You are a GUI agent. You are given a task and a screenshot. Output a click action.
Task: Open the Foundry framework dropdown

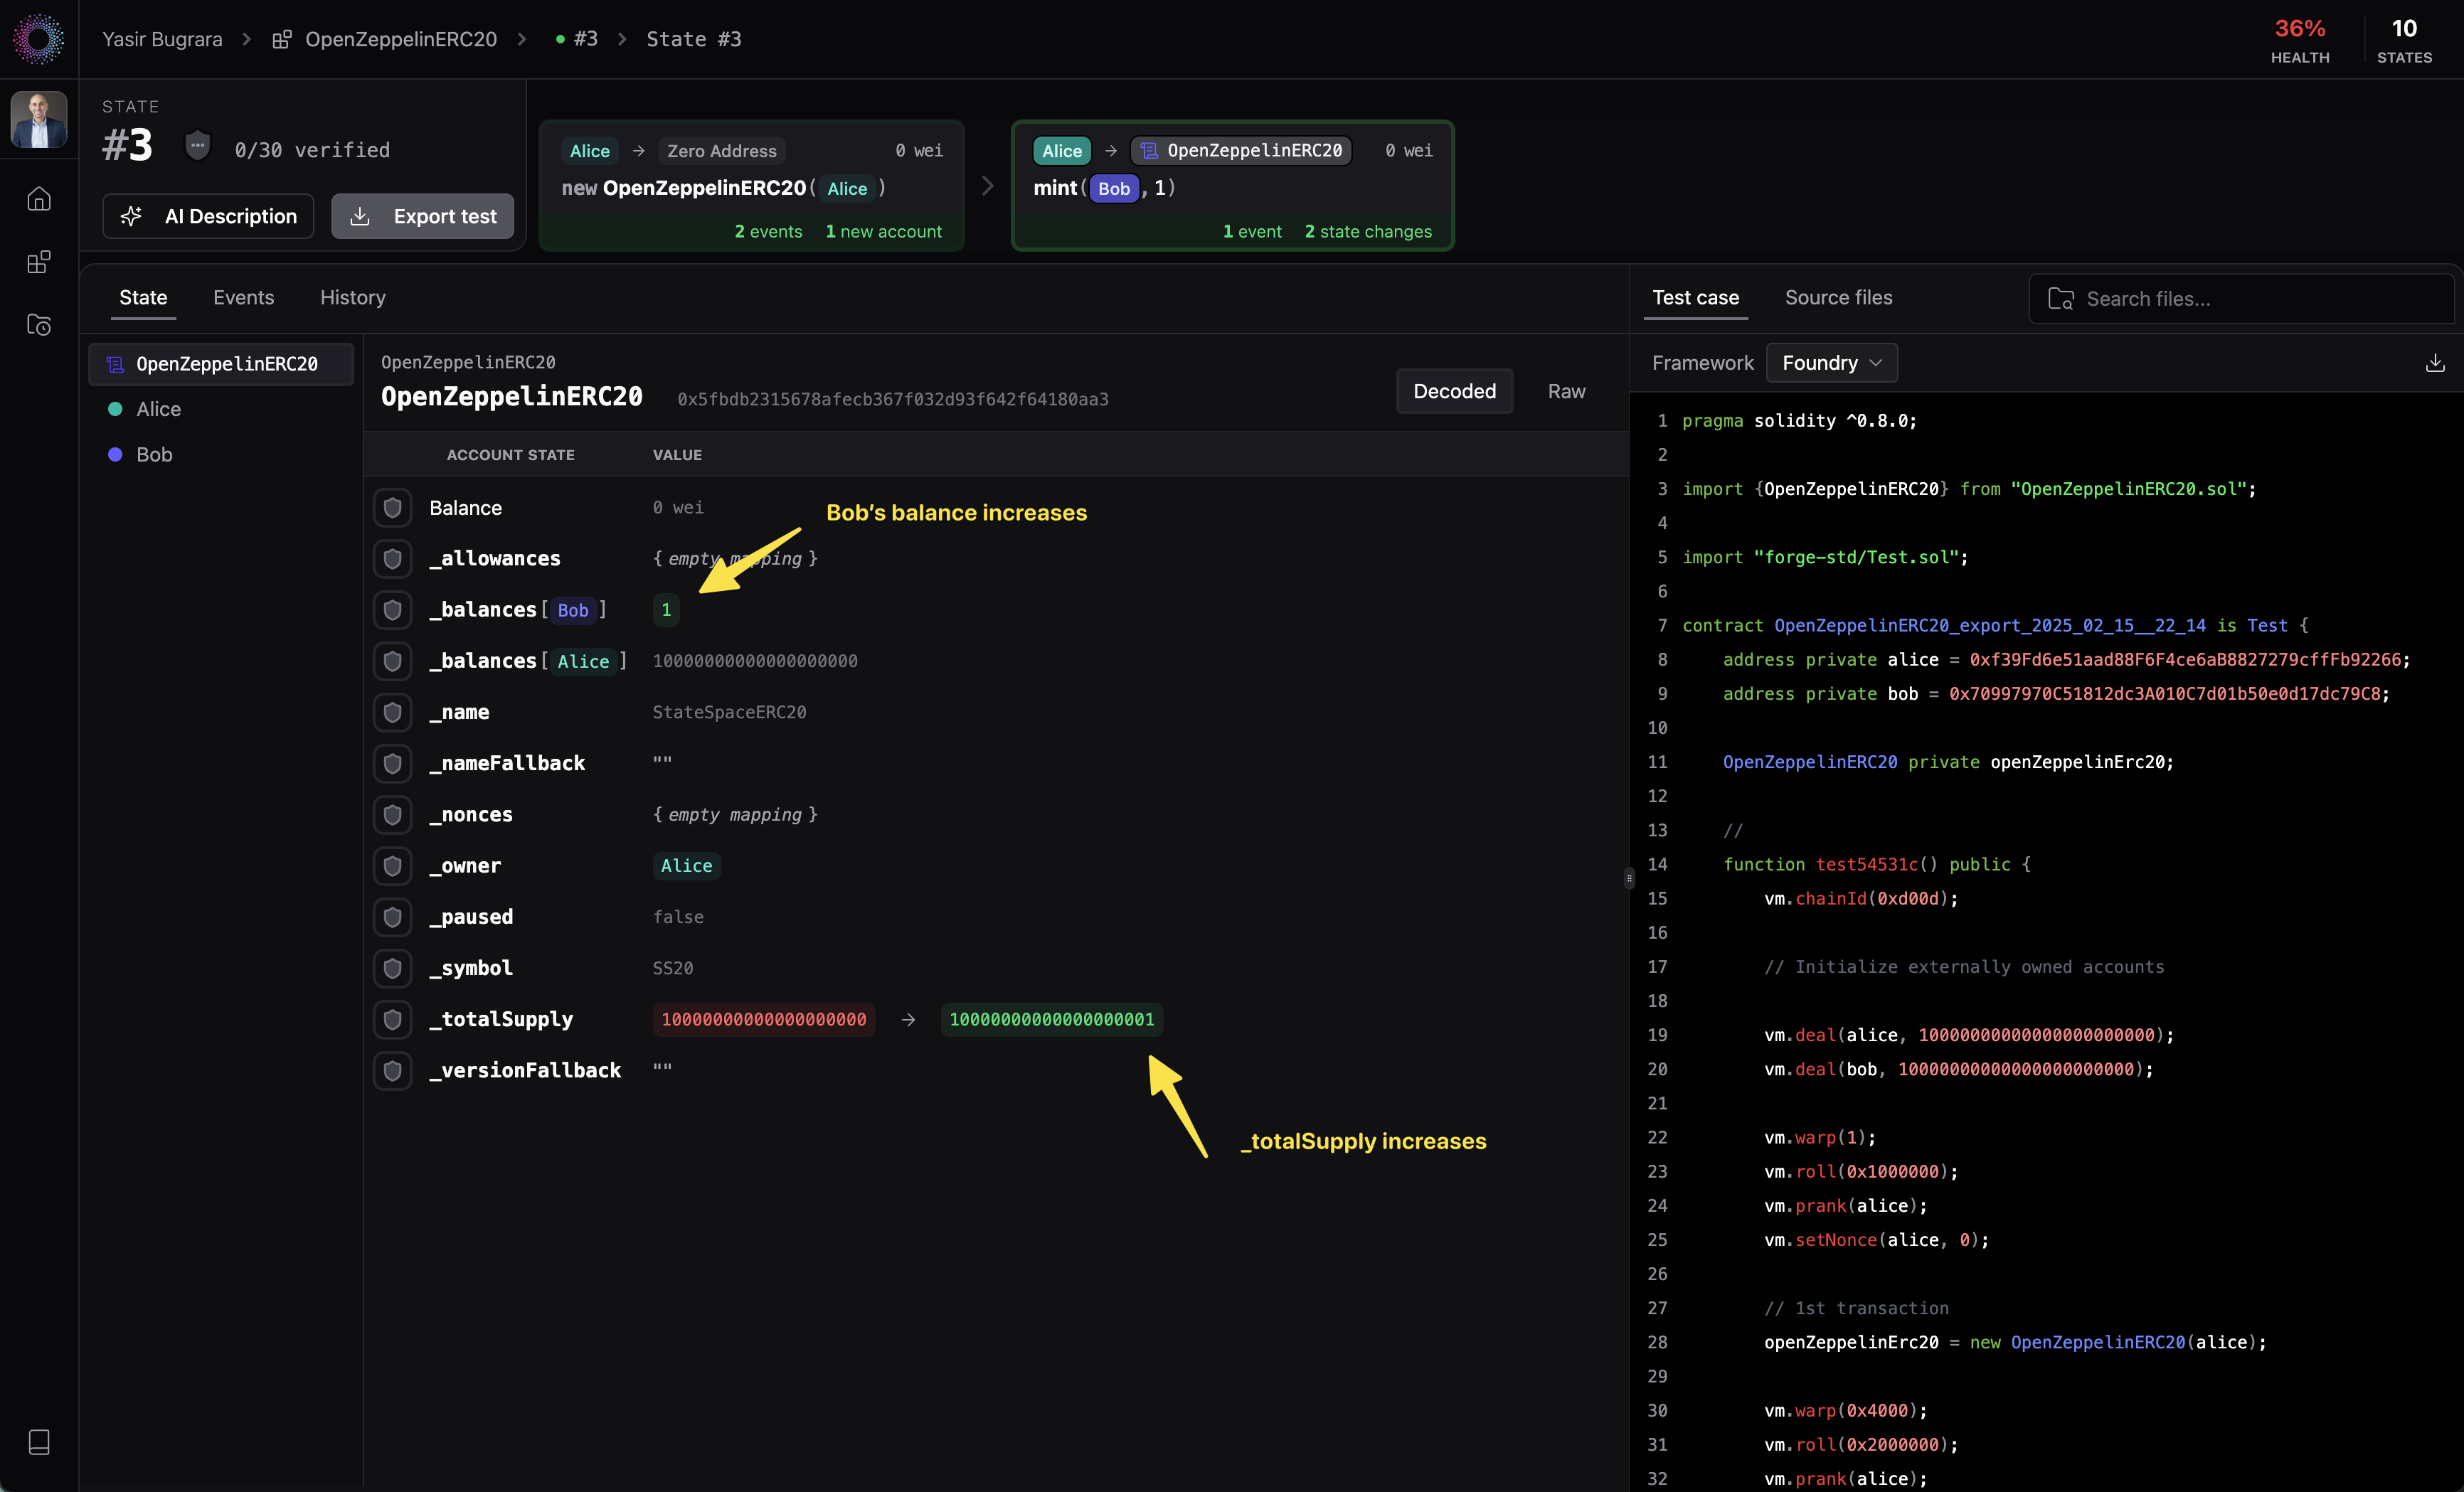(x=1831, y=363)
